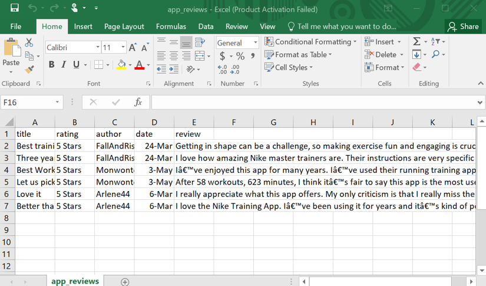
Task: Click the AutoSum sigma icon
Action: coord(417,41)
